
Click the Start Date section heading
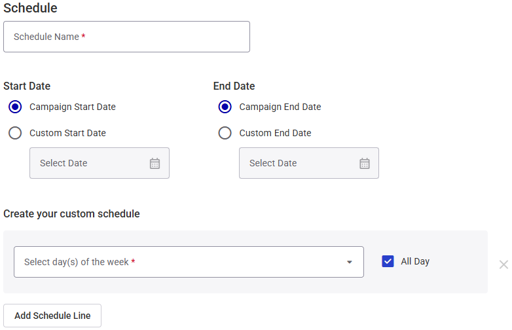[x=27, y=86]
